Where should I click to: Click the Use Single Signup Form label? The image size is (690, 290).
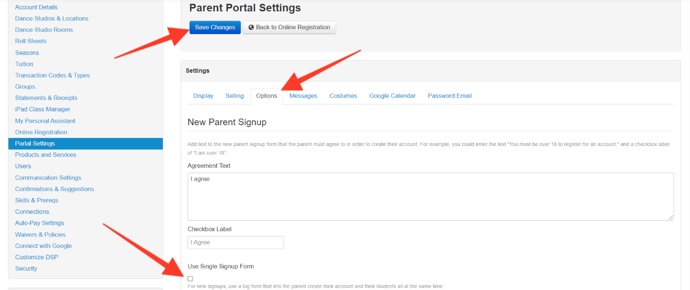221,266
